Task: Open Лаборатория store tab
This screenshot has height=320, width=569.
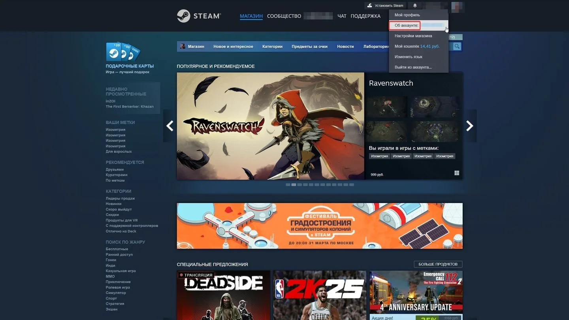Action: (x=376, y=47)
